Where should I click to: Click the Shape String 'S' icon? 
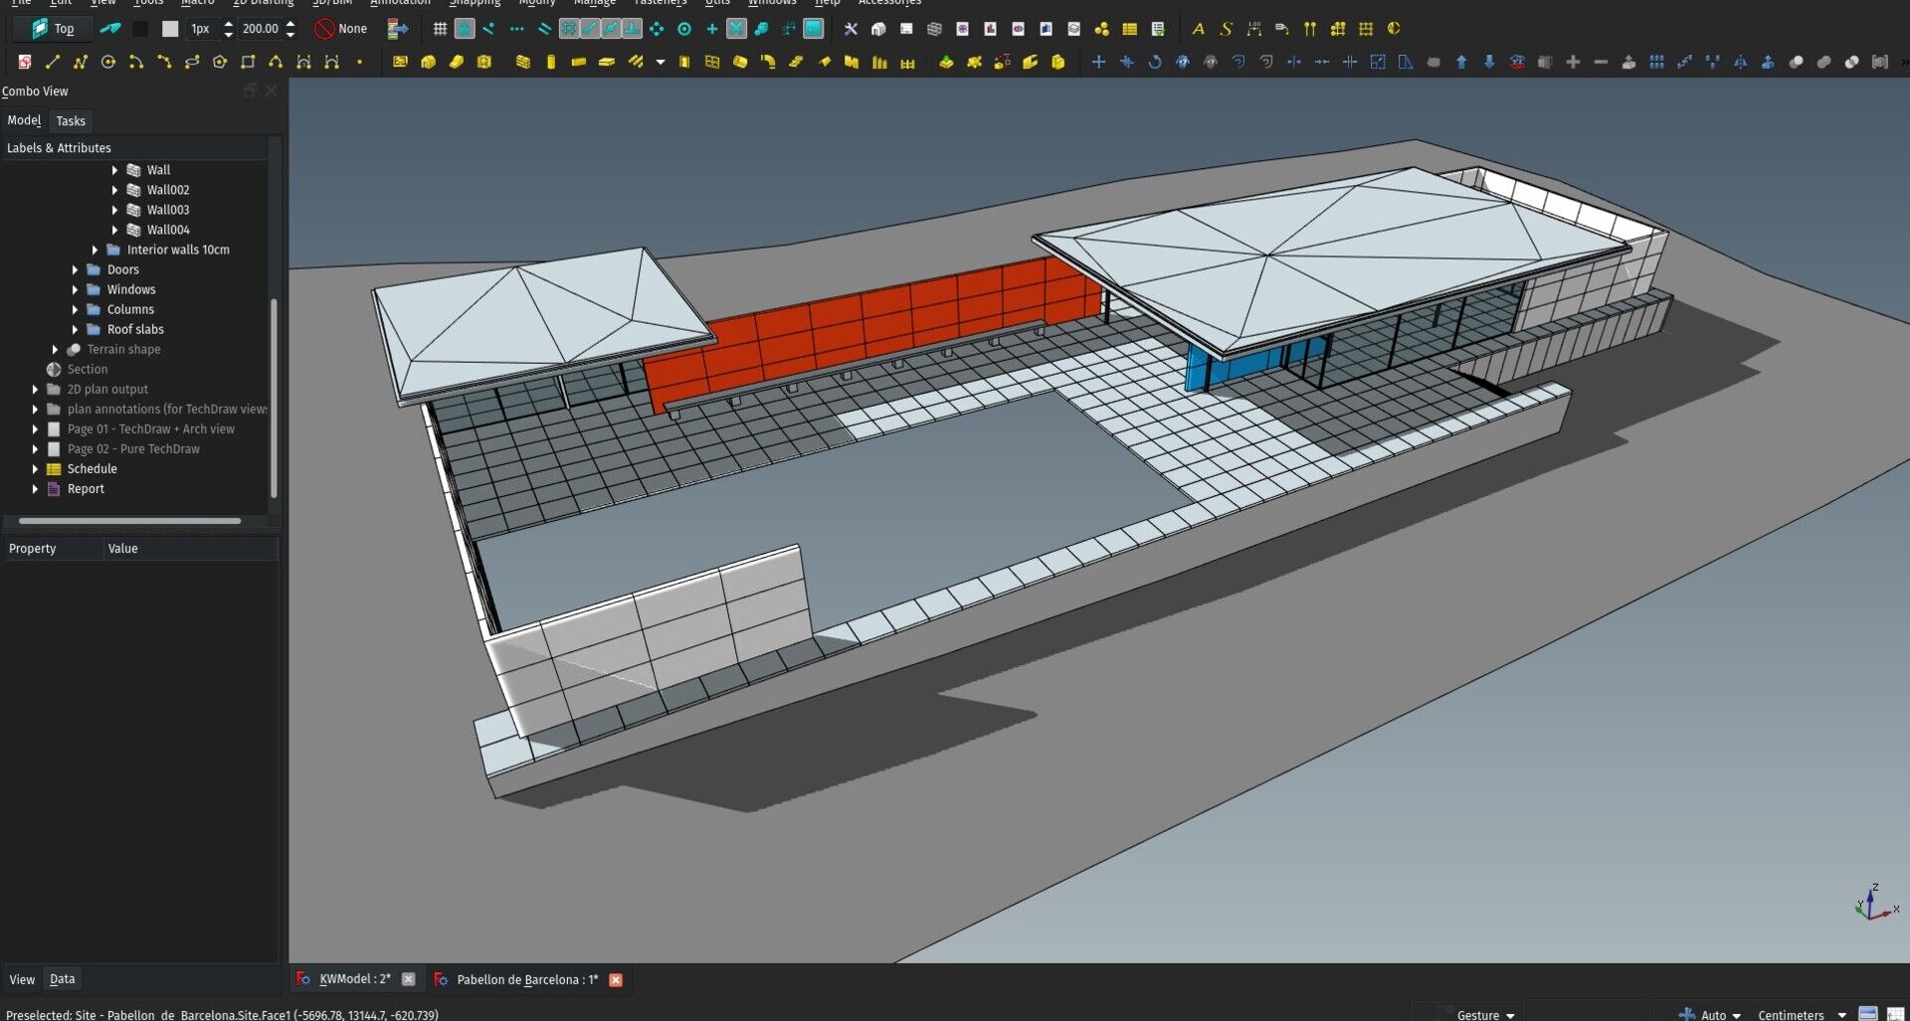pyautogui.click(x=1226, y=29)
